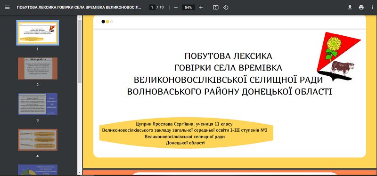Toggle the sidebar menu hamburger icon
This screenshot has width=377, height=176.
7,8
